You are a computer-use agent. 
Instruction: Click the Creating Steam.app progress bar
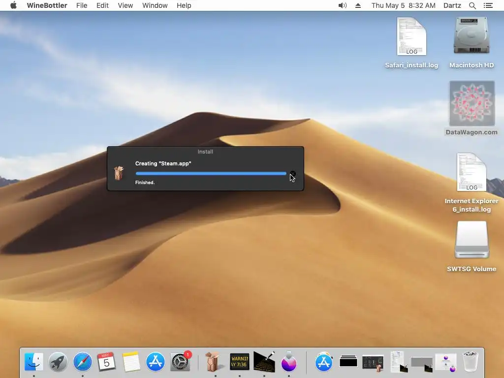click(x=211, y=174)
